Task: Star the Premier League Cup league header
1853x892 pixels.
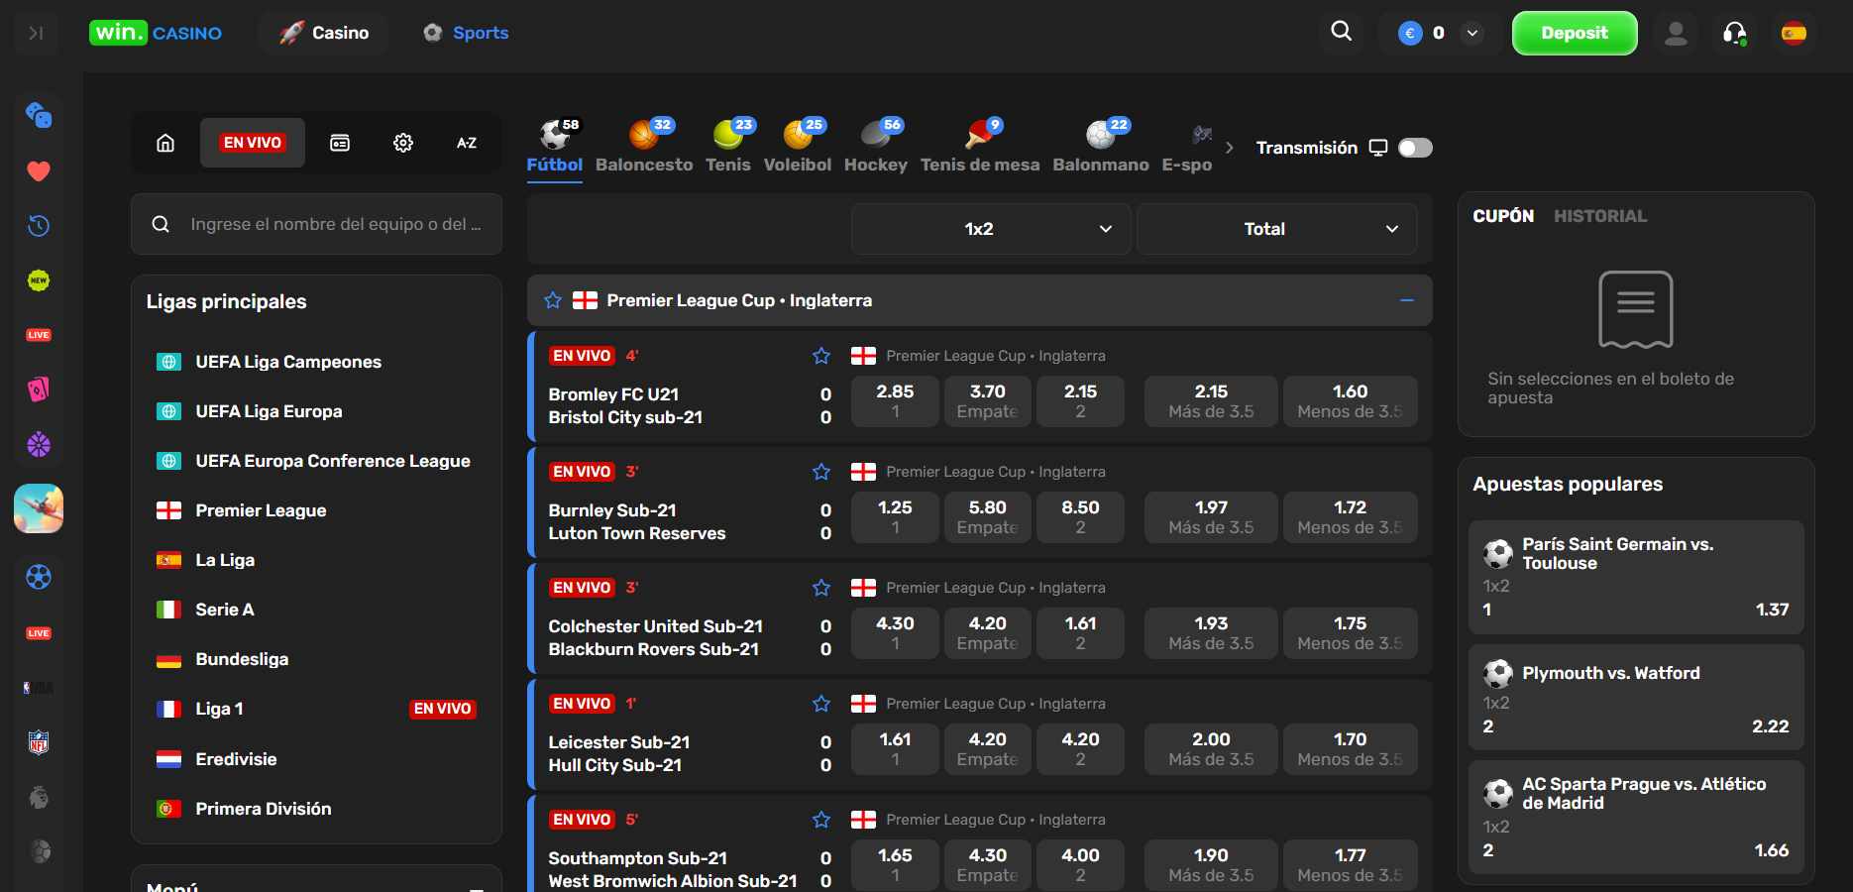Action: 553,300
